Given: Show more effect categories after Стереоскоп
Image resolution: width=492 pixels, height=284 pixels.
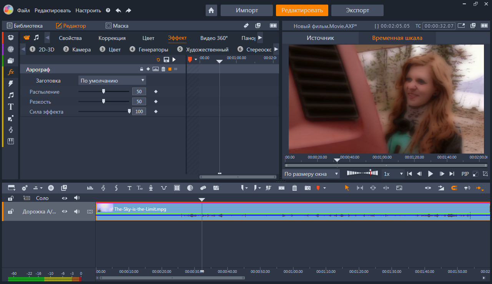Looking at the screenshot, I should (x=276, y=50).
